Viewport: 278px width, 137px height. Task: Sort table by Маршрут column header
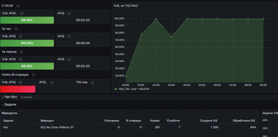point(47,120)
